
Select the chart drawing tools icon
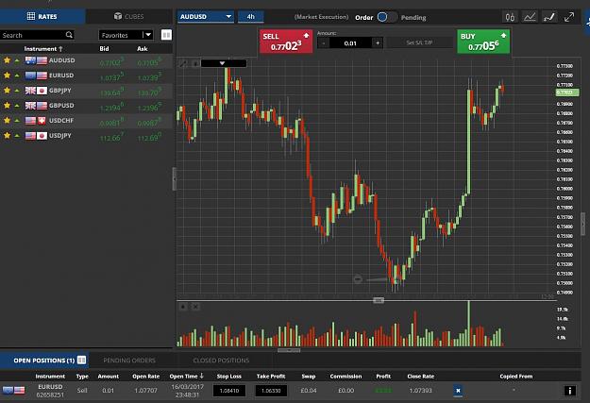point(549,17)
